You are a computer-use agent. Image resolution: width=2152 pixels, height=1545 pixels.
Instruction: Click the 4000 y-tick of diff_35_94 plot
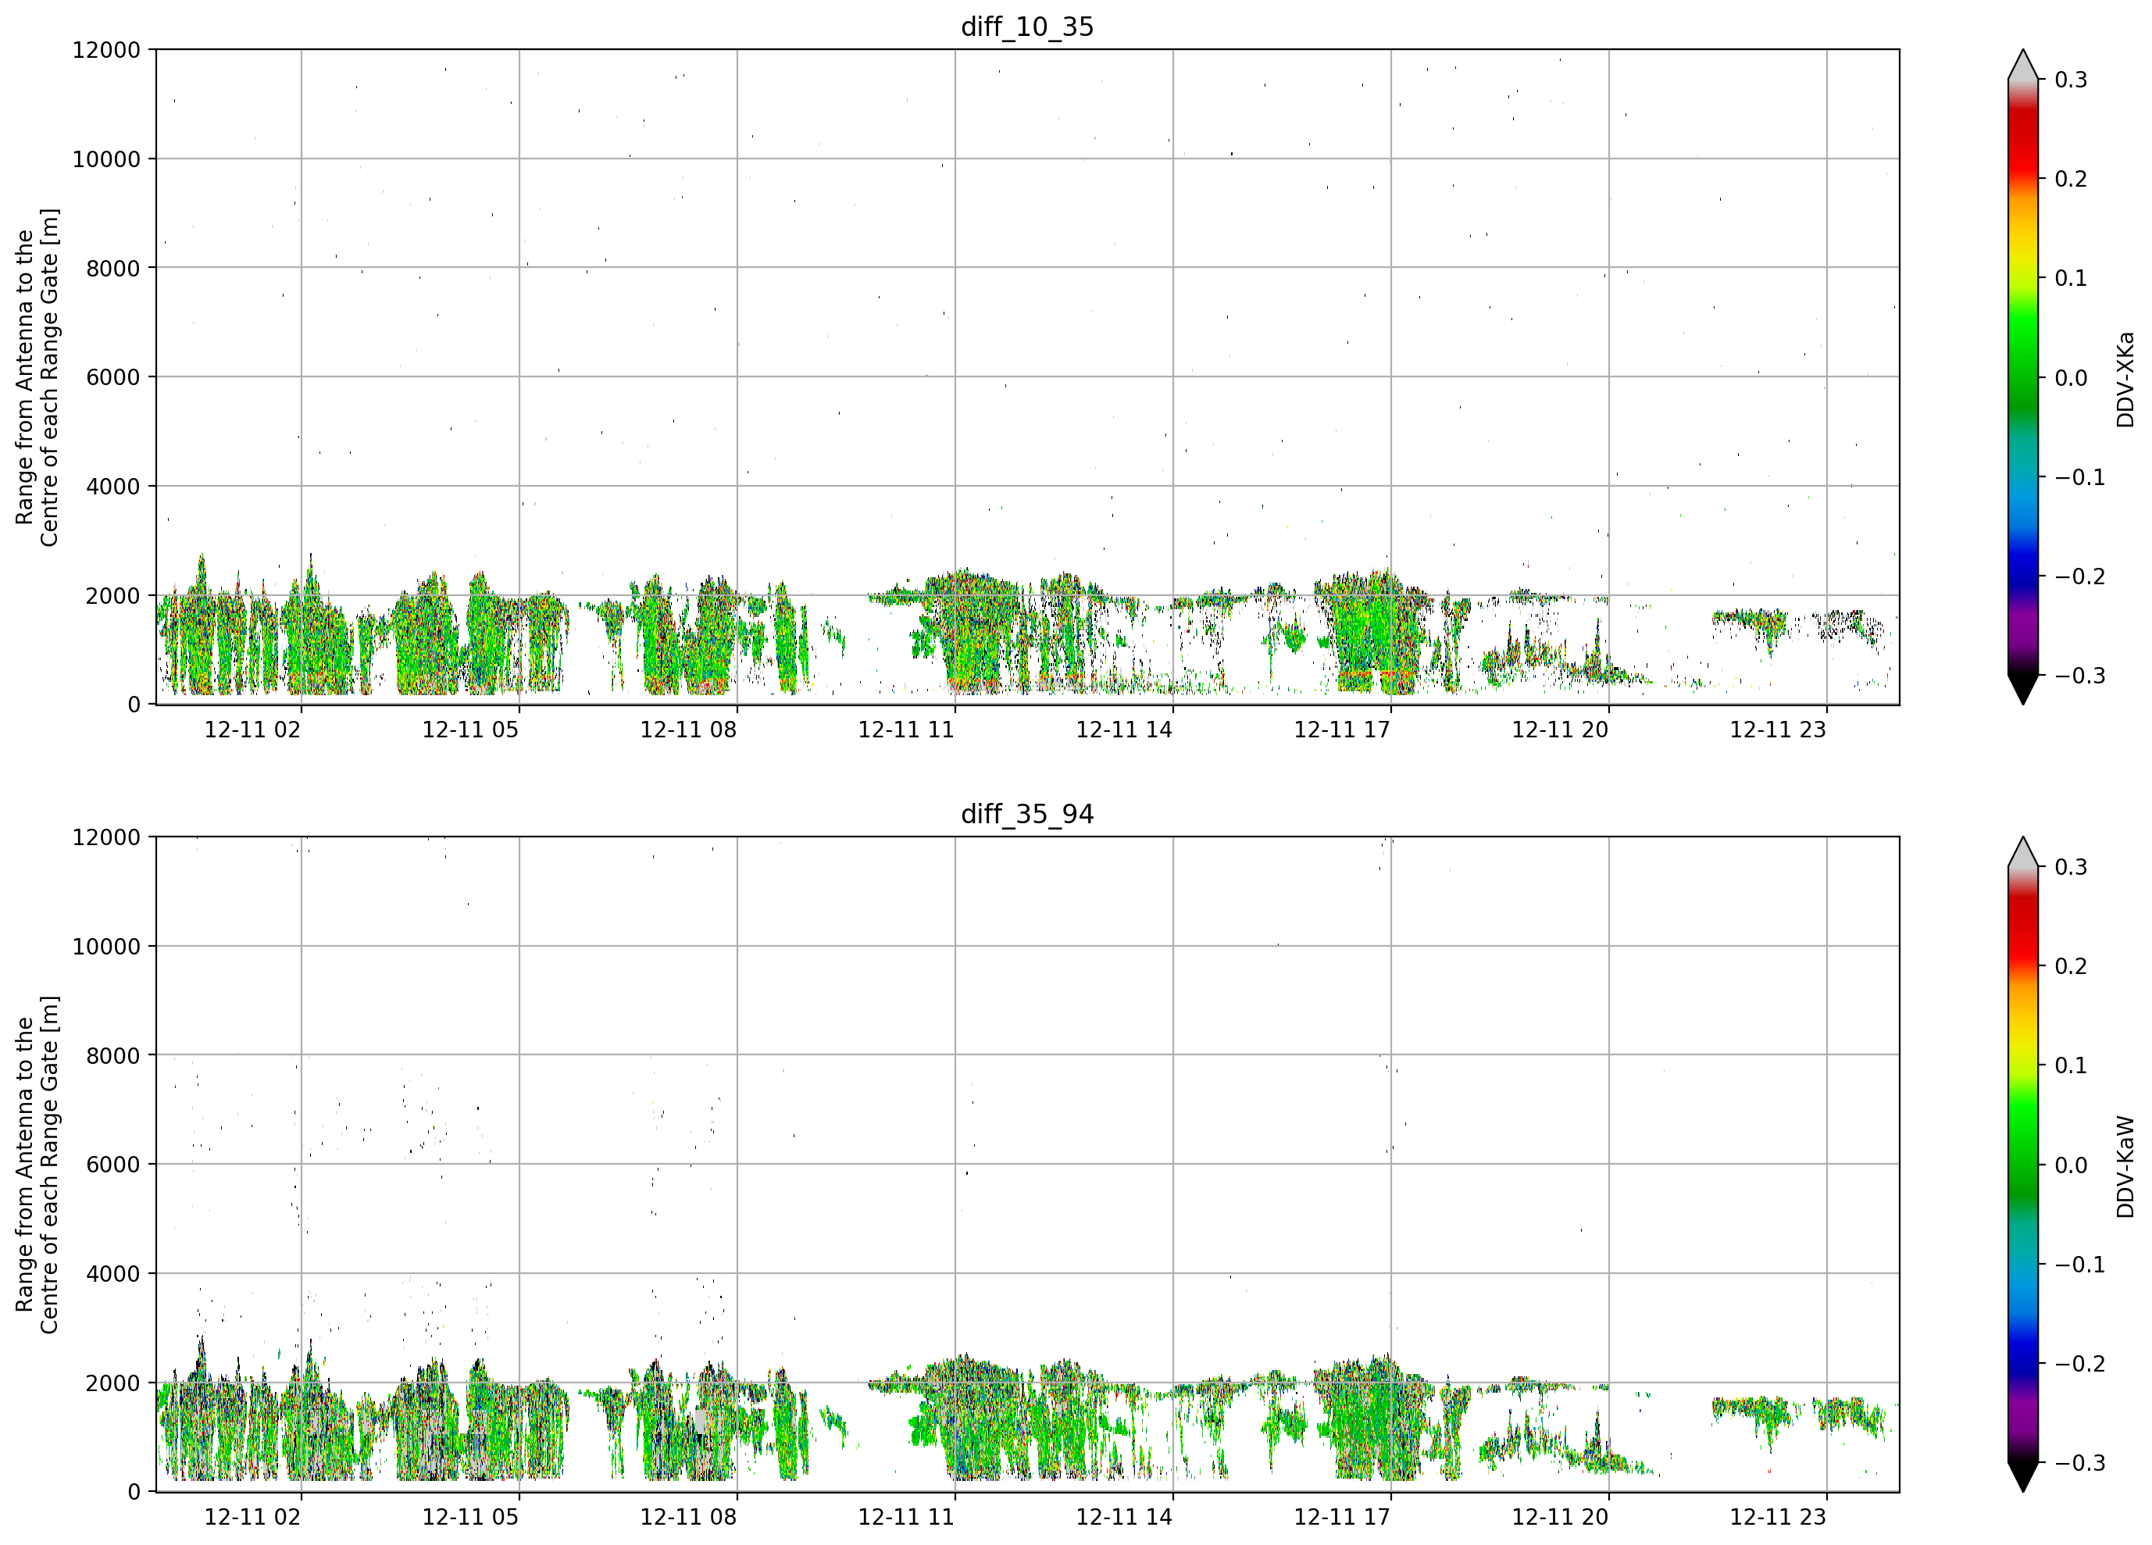(113, 1274)
